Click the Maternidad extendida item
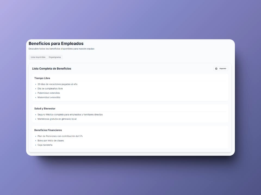 49,97
